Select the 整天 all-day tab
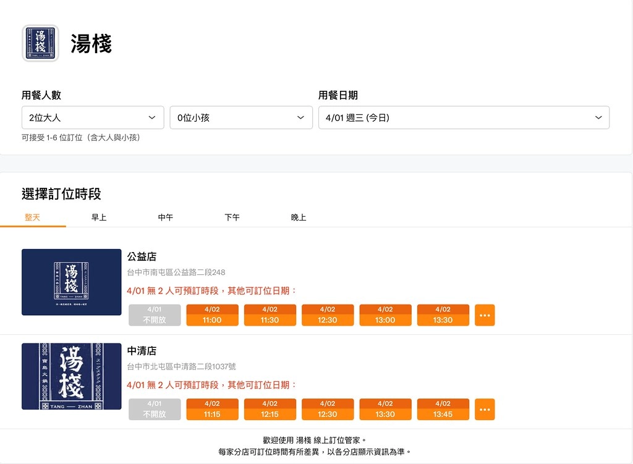 32,217
